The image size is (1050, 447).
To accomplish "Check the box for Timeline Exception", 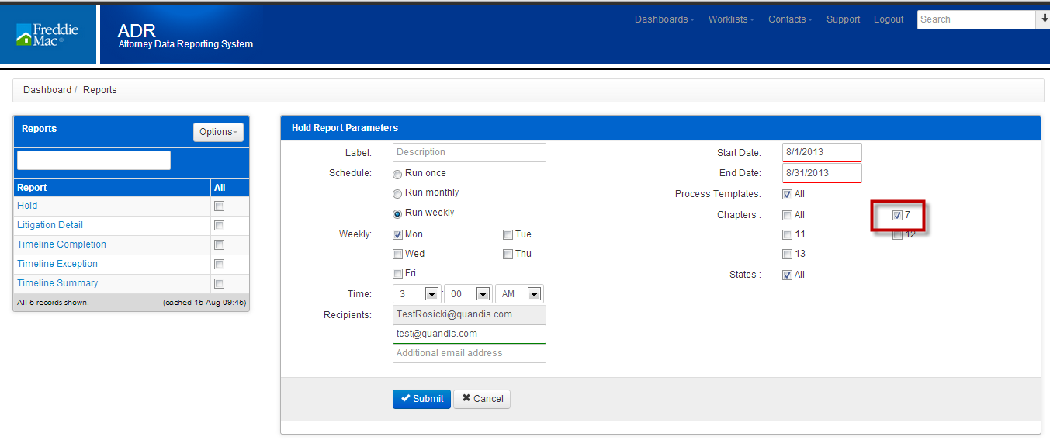I will pyautogui.click(x=220, y=265).
